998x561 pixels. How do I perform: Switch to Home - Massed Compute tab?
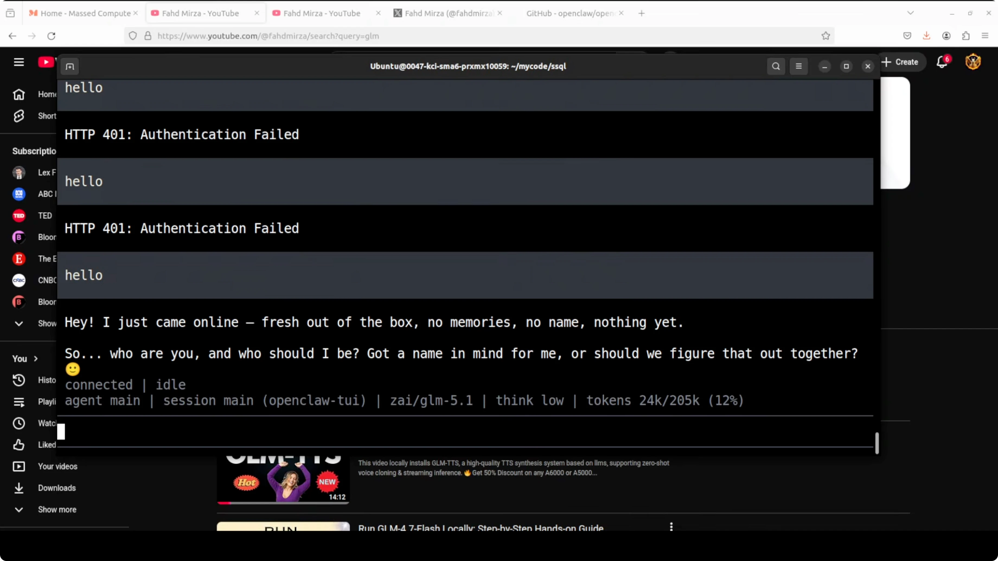pyautogui.click(x=85, y=13)
